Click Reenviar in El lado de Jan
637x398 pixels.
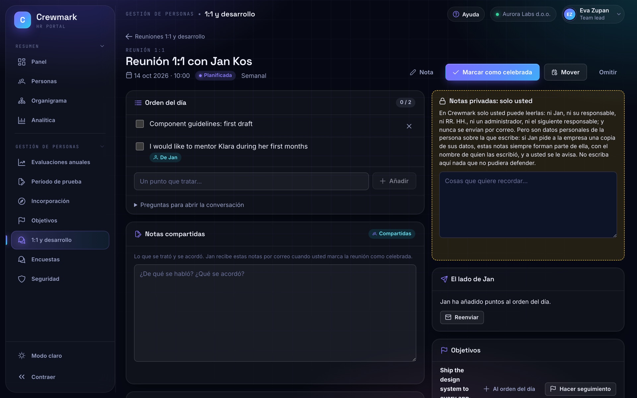[462, 317]
